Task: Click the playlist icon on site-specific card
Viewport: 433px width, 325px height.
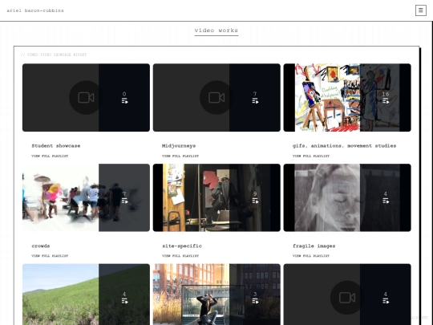Action: click(x=256, y=201)
